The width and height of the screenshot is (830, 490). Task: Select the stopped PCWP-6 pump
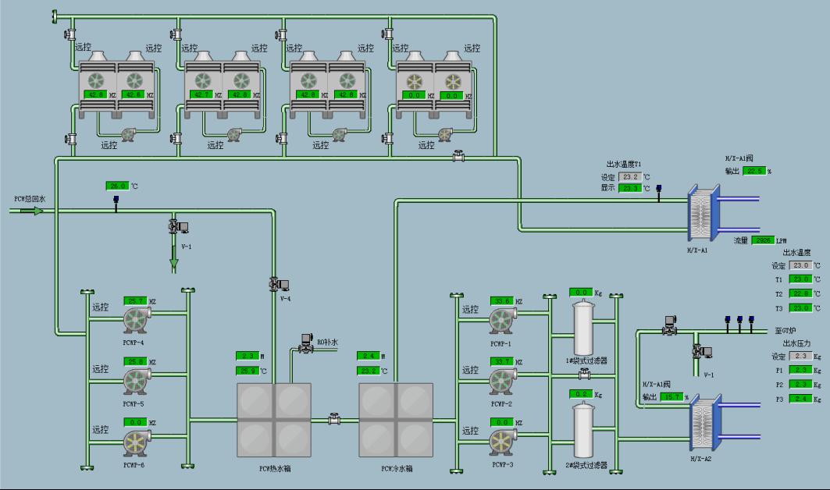tap(137, 443)
